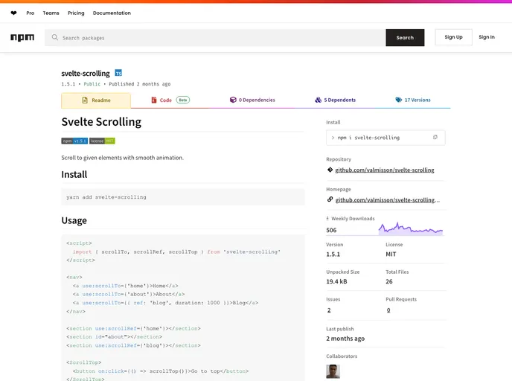Open the 17 Versions tab

coord(413,100)
